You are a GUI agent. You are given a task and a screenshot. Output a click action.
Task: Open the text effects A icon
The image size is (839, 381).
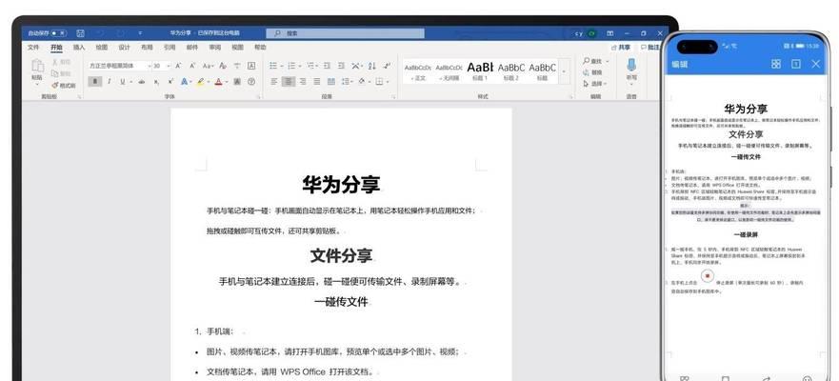pos(184,82)
